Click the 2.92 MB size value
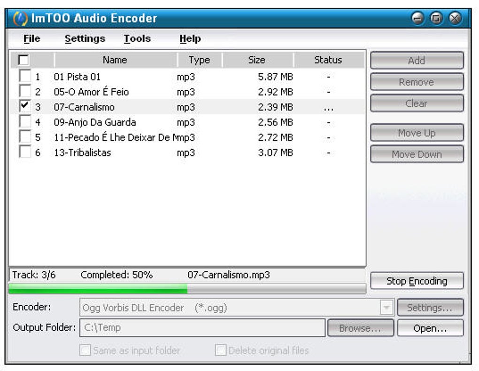 [276, 92]
